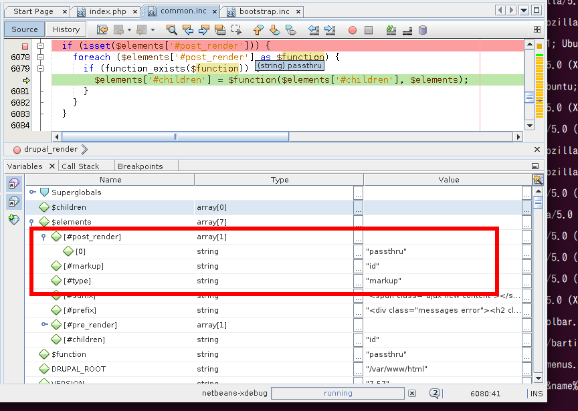
Task: Jump to previous bookmark icon
Action: tap(259, 30)
